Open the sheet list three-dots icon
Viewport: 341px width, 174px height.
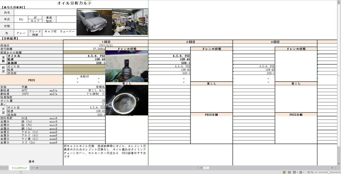33,168
